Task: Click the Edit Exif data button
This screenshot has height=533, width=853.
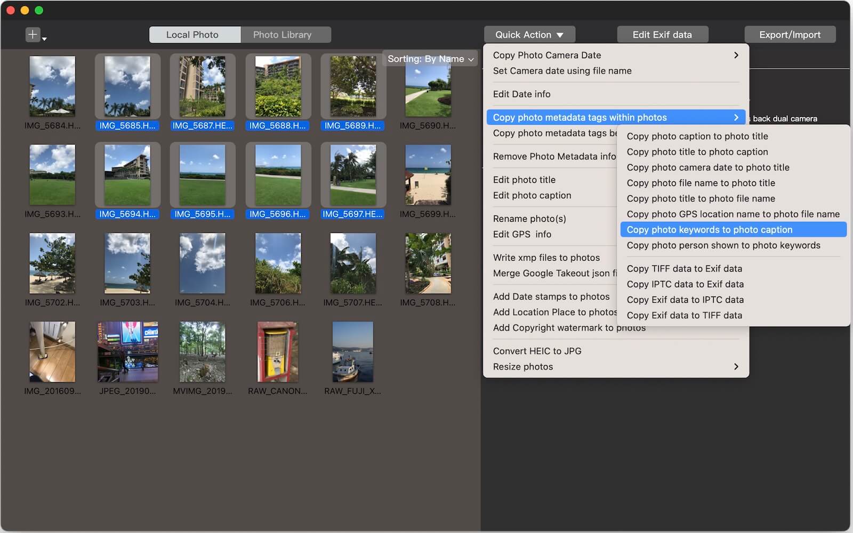Action: click(662, 34)
